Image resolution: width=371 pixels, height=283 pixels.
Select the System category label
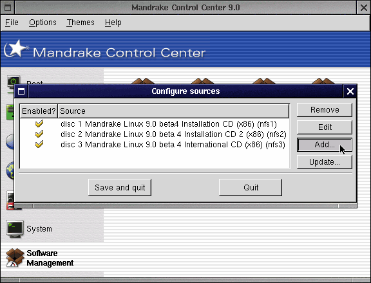tap(39, 229)
